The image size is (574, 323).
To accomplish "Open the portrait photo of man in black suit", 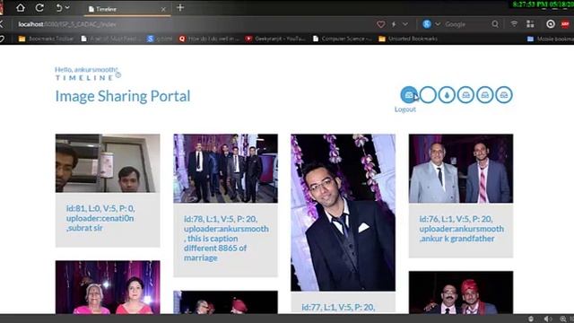I will tap(343, 213).
